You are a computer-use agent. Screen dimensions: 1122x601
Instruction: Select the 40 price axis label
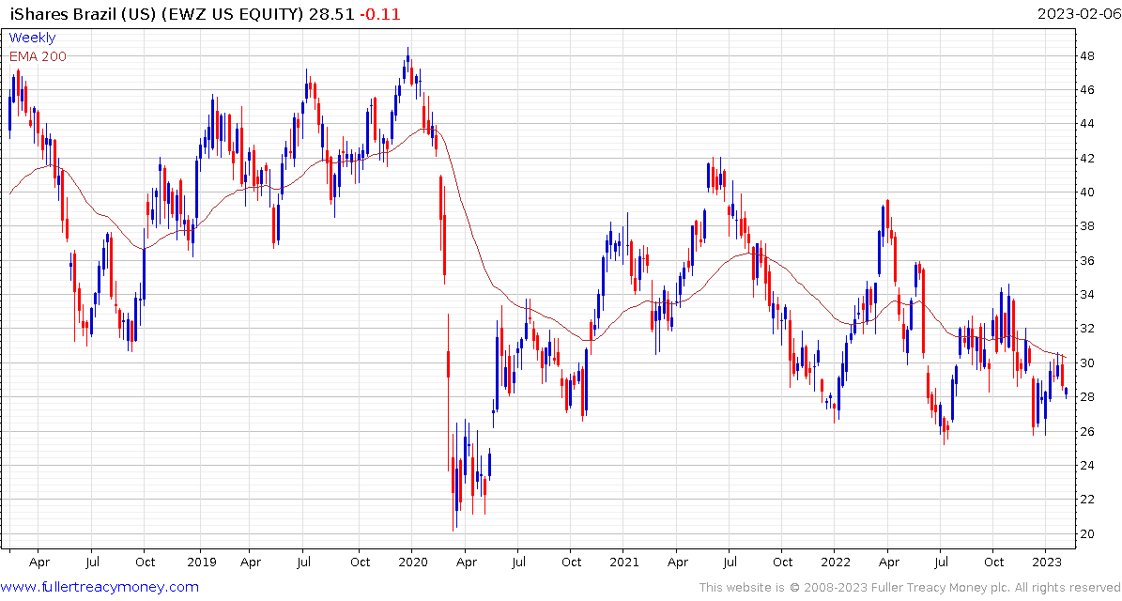pyautogui.click(x=1089, y=193)
